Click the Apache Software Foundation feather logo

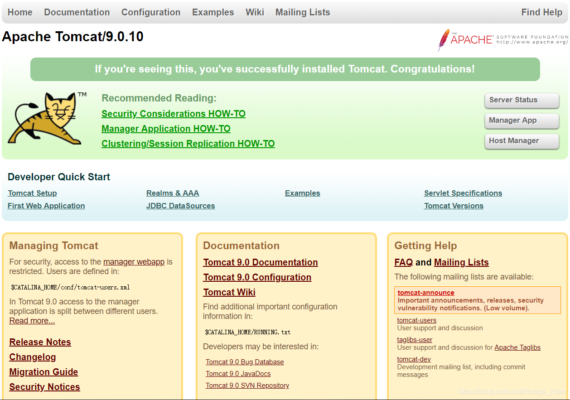(x=503, y=40)
